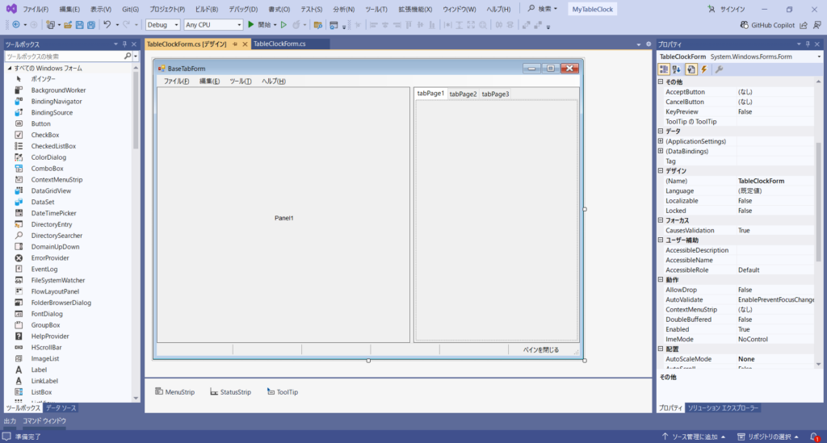This screenshot has width=827, height=443.
Task: Collapse the すべての Windows フォーム group
Action: [x=10, y=68]
